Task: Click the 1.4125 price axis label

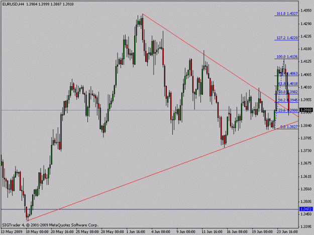Action: tap(306, 62)
